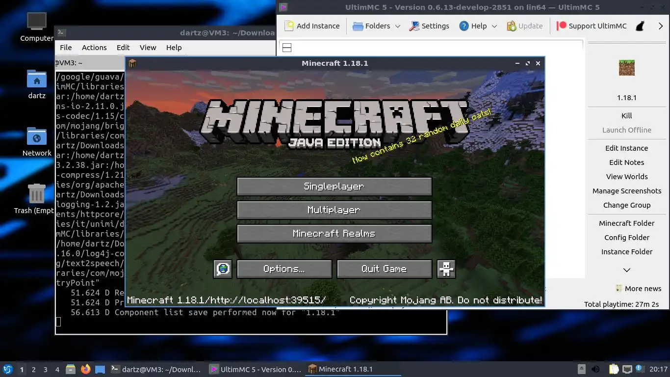Switch to workspace 2
The height and width of the screenshot is (377, 670).
pyautogui.click(x=33, y=369)
